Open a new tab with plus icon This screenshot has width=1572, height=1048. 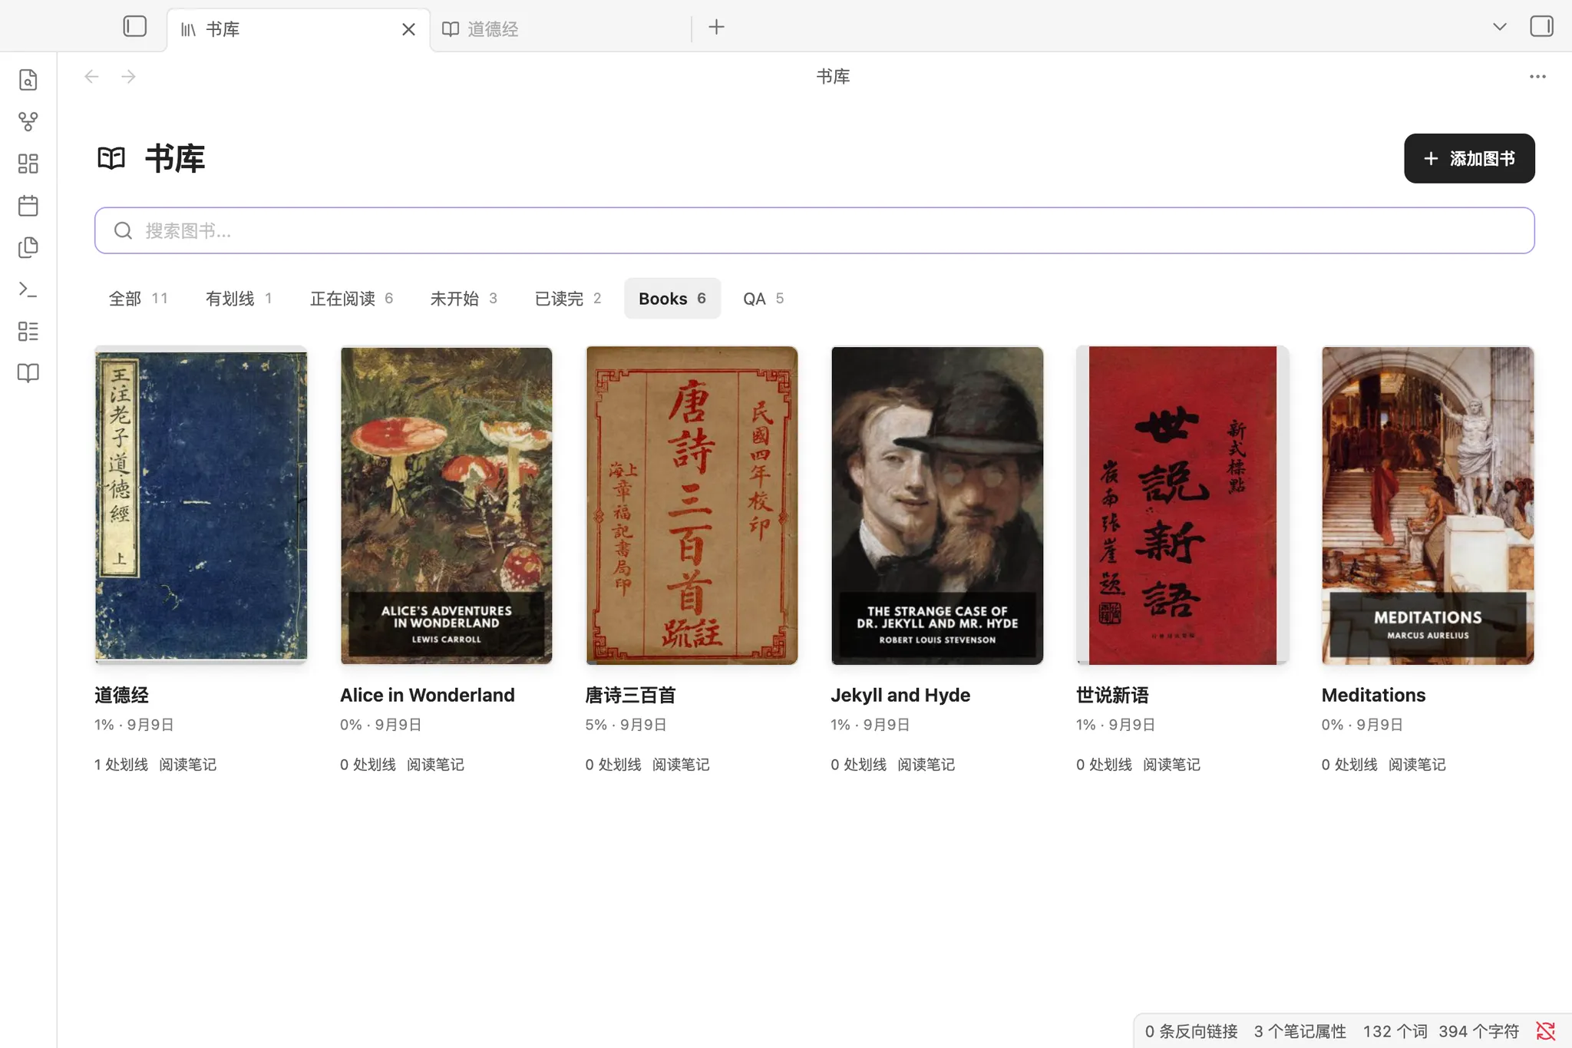716,28
